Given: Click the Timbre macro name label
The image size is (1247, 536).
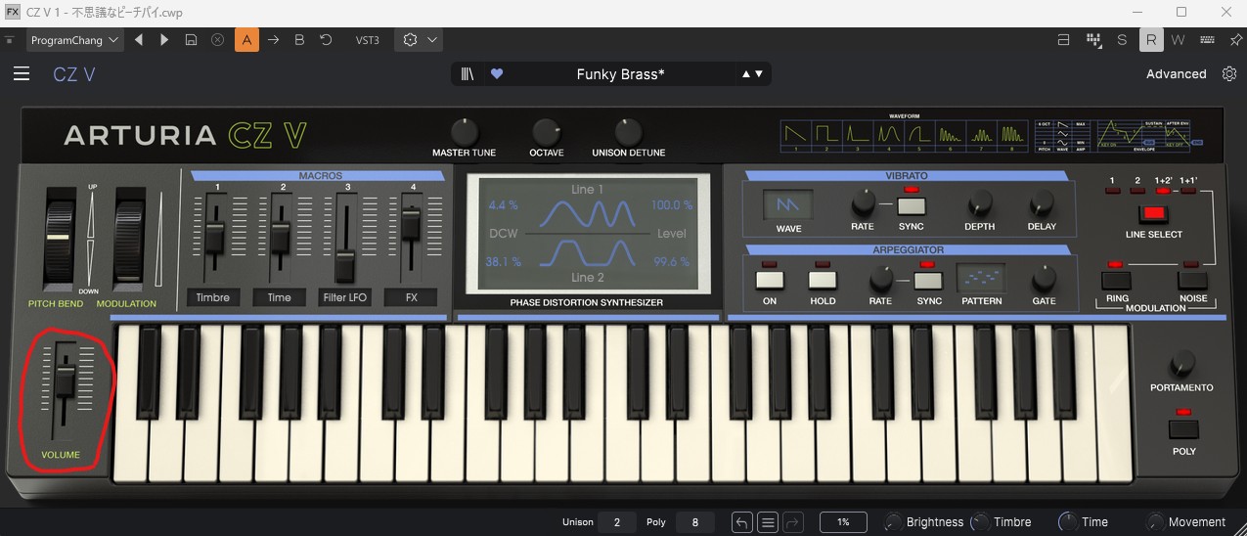Looking at the screenshot, I should point(214,297).
